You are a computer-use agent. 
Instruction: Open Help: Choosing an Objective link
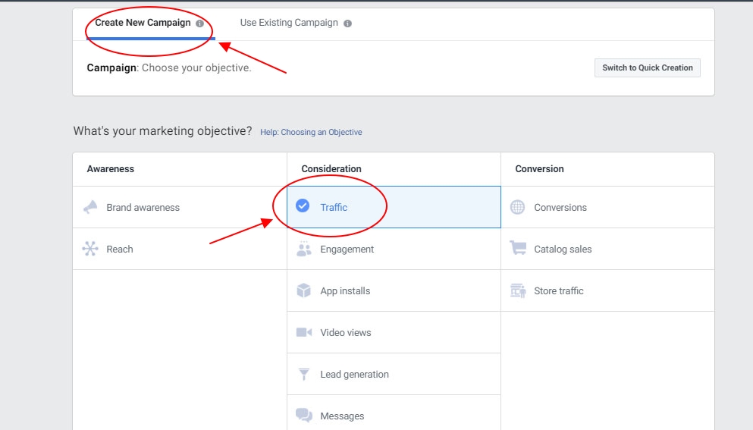coord(311,132)
